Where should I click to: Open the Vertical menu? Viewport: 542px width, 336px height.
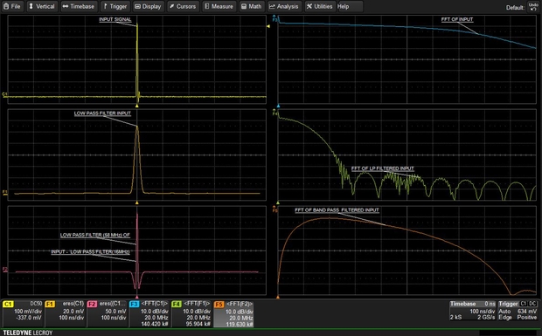[41, 6]
